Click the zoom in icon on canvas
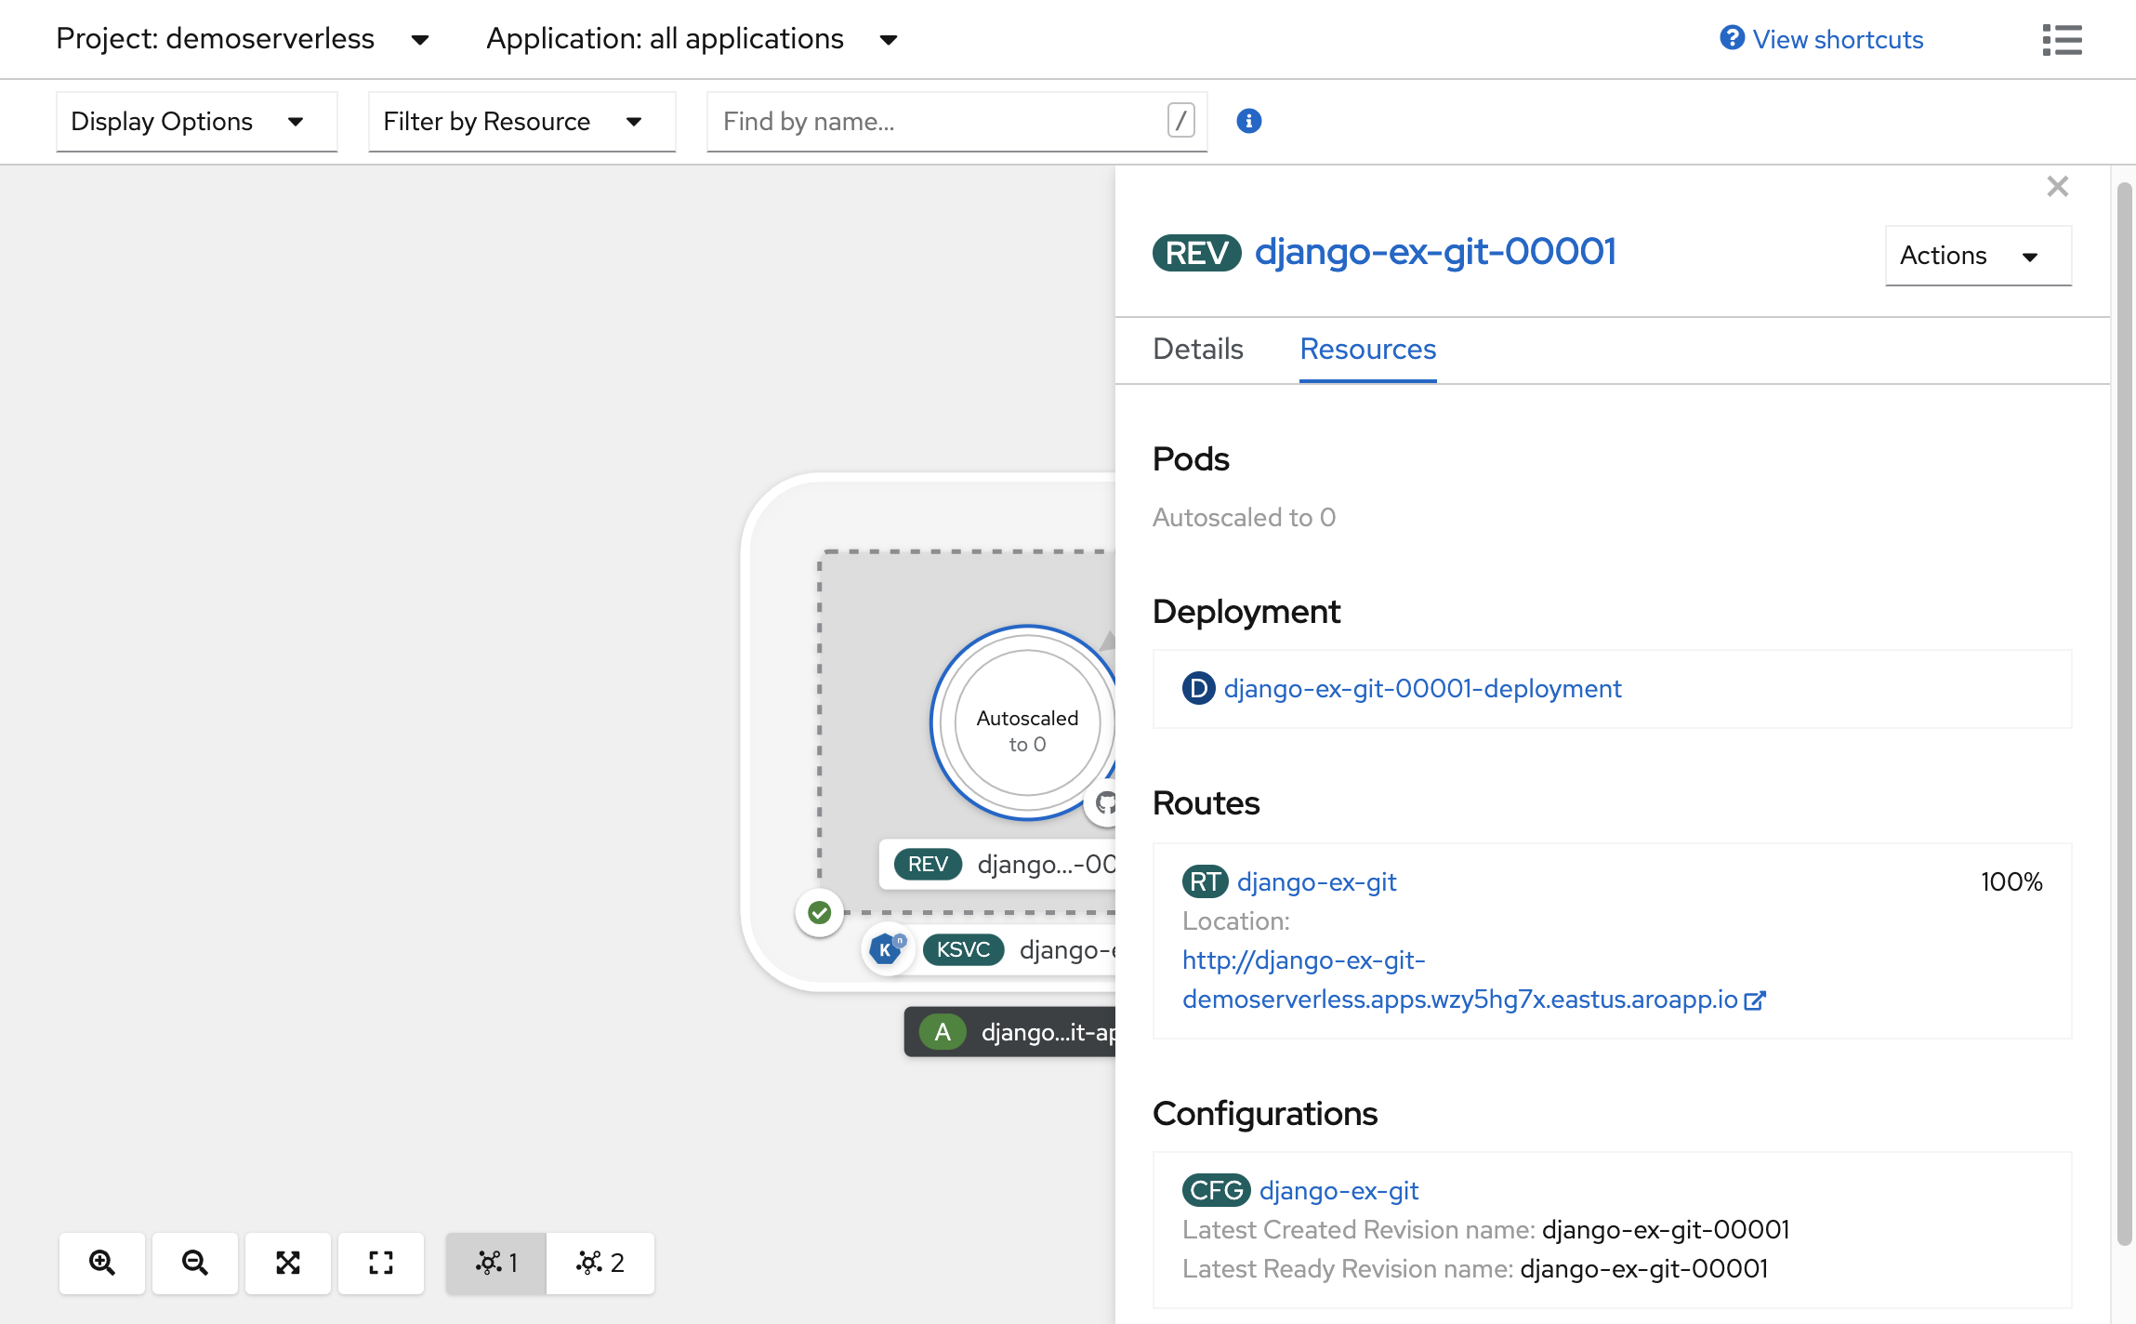This screenshot has height=1324, width=2136. (100, 1263)
